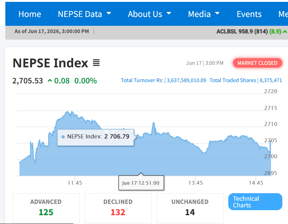
Task: Select the ADVANCED 125 card
Action: coord(46,208)
